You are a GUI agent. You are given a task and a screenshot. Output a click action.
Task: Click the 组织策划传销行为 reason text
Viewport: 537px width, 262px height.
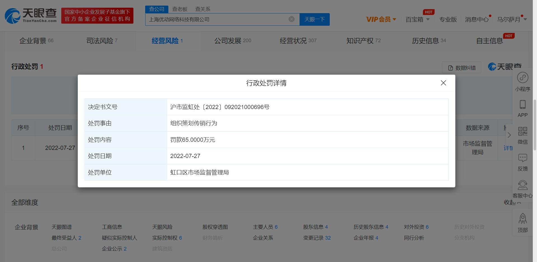point(194,123)
